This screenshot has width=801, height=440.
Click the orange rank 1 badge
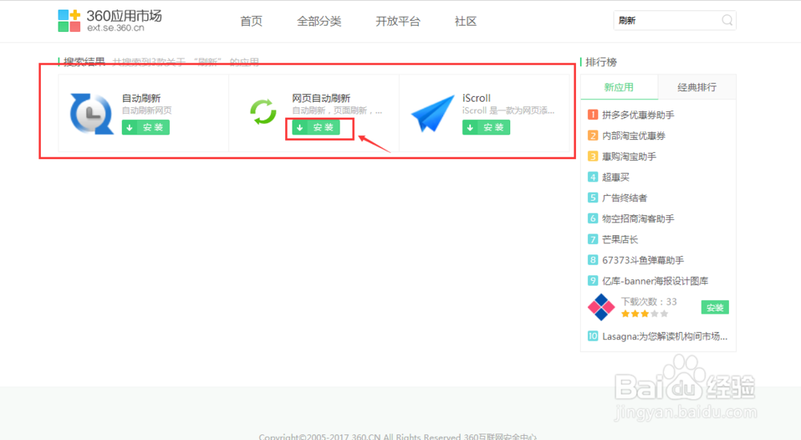pos(593,115)
